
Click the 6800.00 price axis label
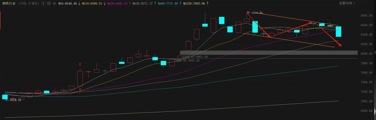coord(366,111)
